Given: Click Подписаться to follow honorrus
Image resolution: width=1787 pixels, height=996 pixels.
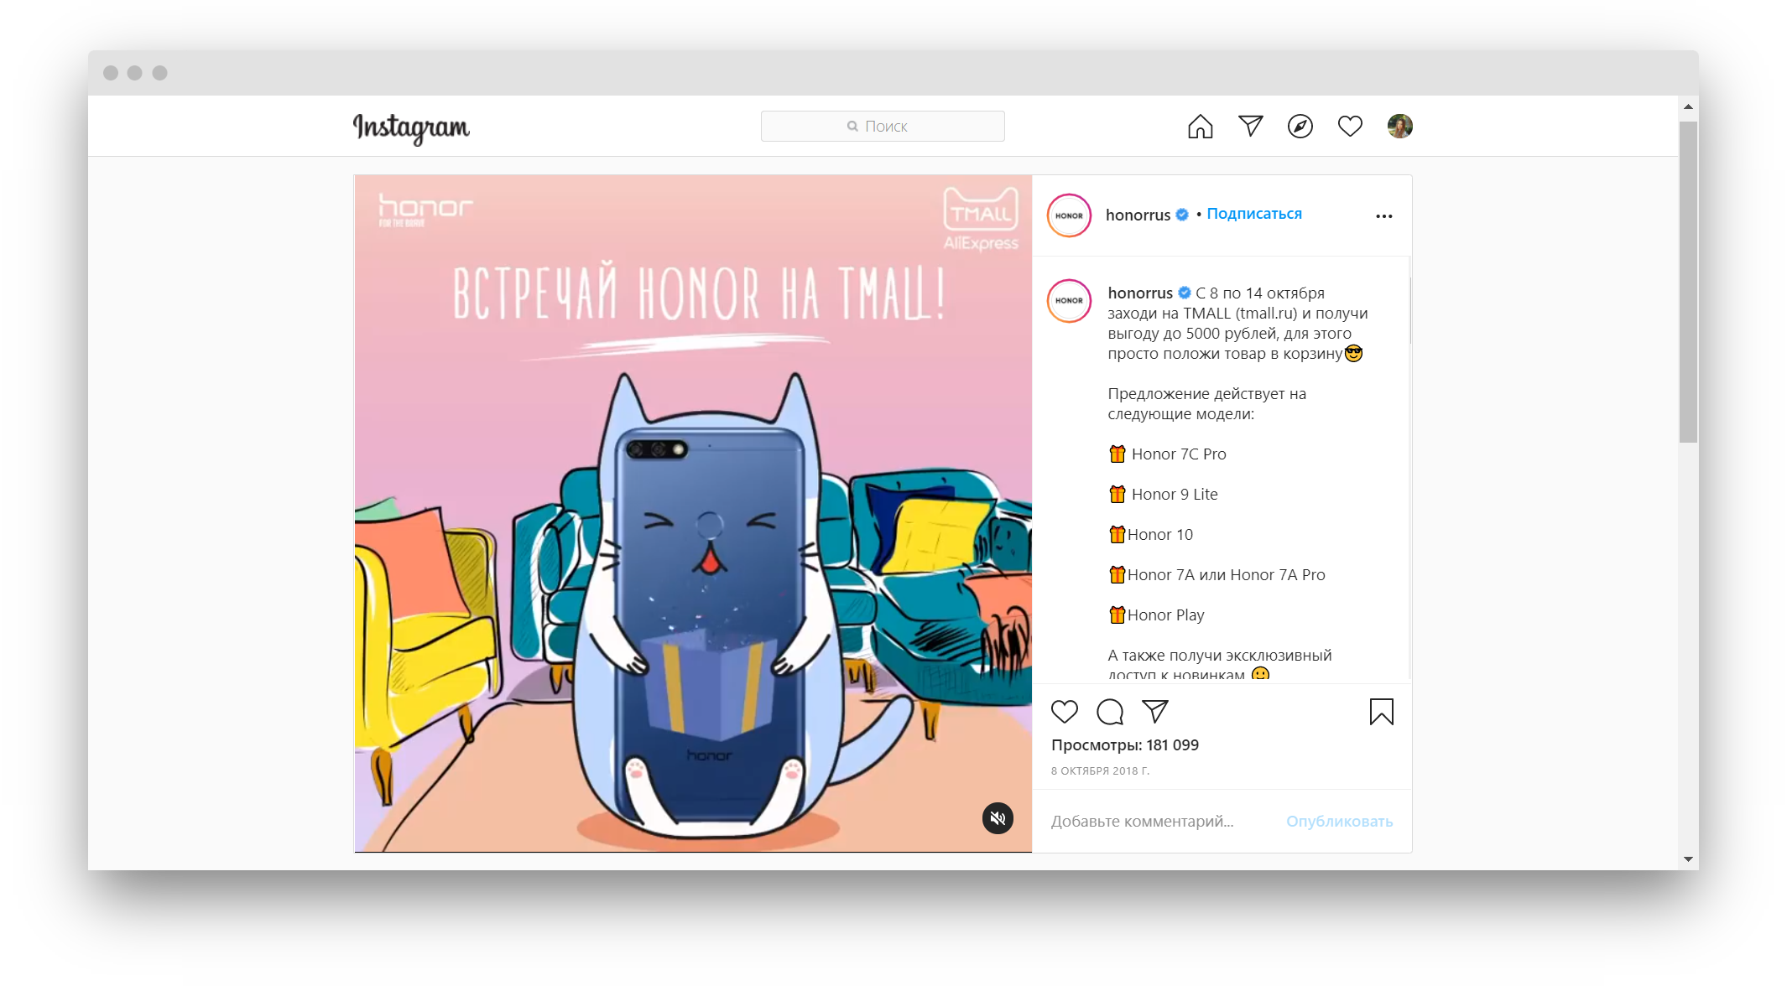Looking at the screenshot, I should click(1254, 214).
